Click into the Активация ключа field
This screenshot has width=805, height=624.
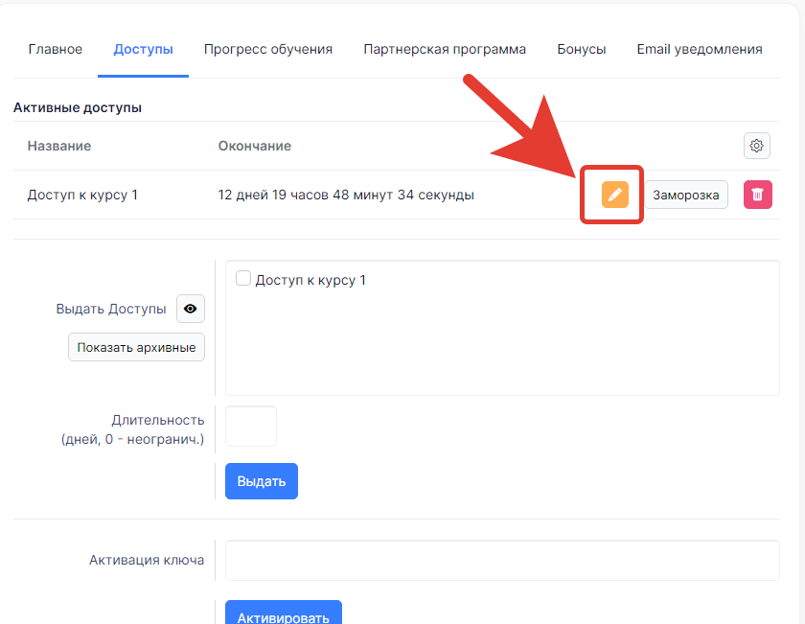click(502, 560)
